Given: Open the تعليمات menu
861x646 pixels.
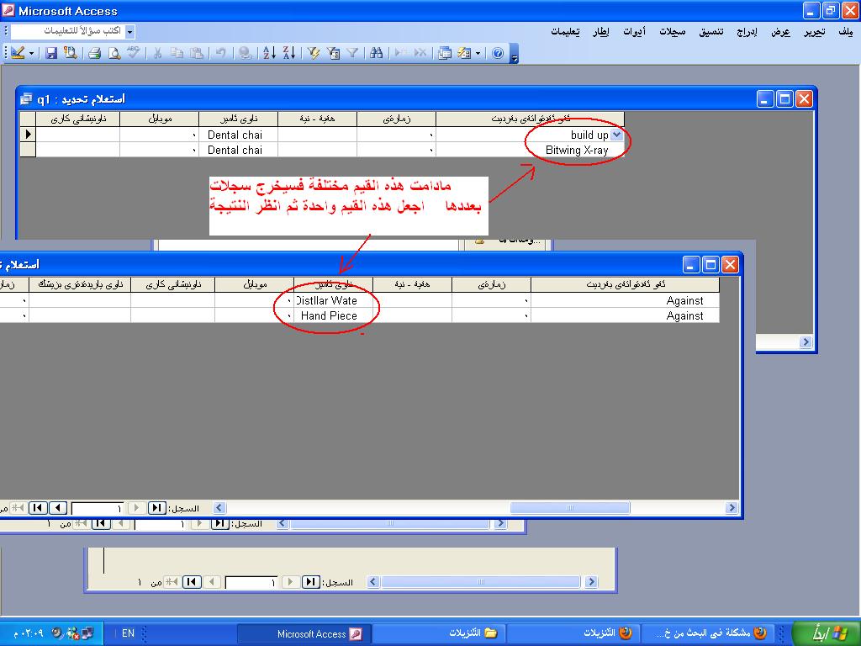Looking at the screenshot, I should coord(566,32).
